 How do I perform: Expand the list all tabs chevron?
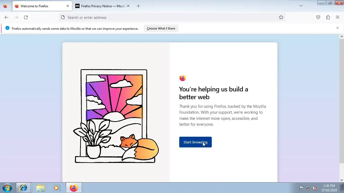point(301,6)
